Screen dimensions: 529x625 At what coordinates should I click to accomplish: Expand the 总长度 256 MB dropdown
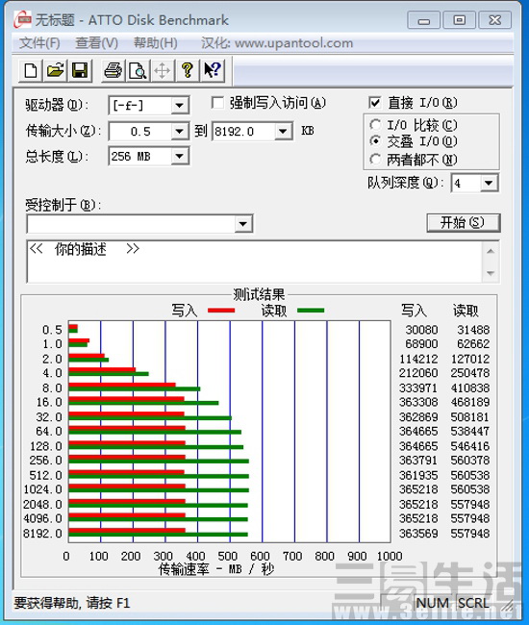coord(180,156)
